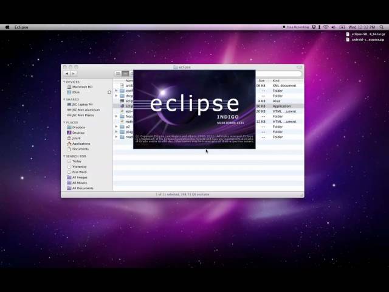This screenshot has height=292, width=389.
Task: Collapse the DEVICES sidebar section
Action: coord(64,82)
